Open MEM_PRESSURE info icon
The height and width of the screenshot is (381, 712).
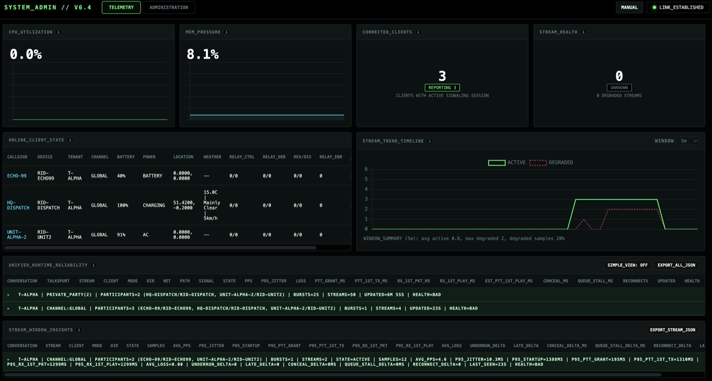tap(227, 32)
